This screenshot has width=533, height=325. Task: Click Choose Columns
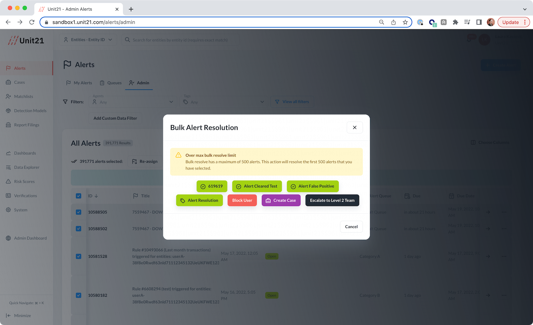click(x=490, y=143)
